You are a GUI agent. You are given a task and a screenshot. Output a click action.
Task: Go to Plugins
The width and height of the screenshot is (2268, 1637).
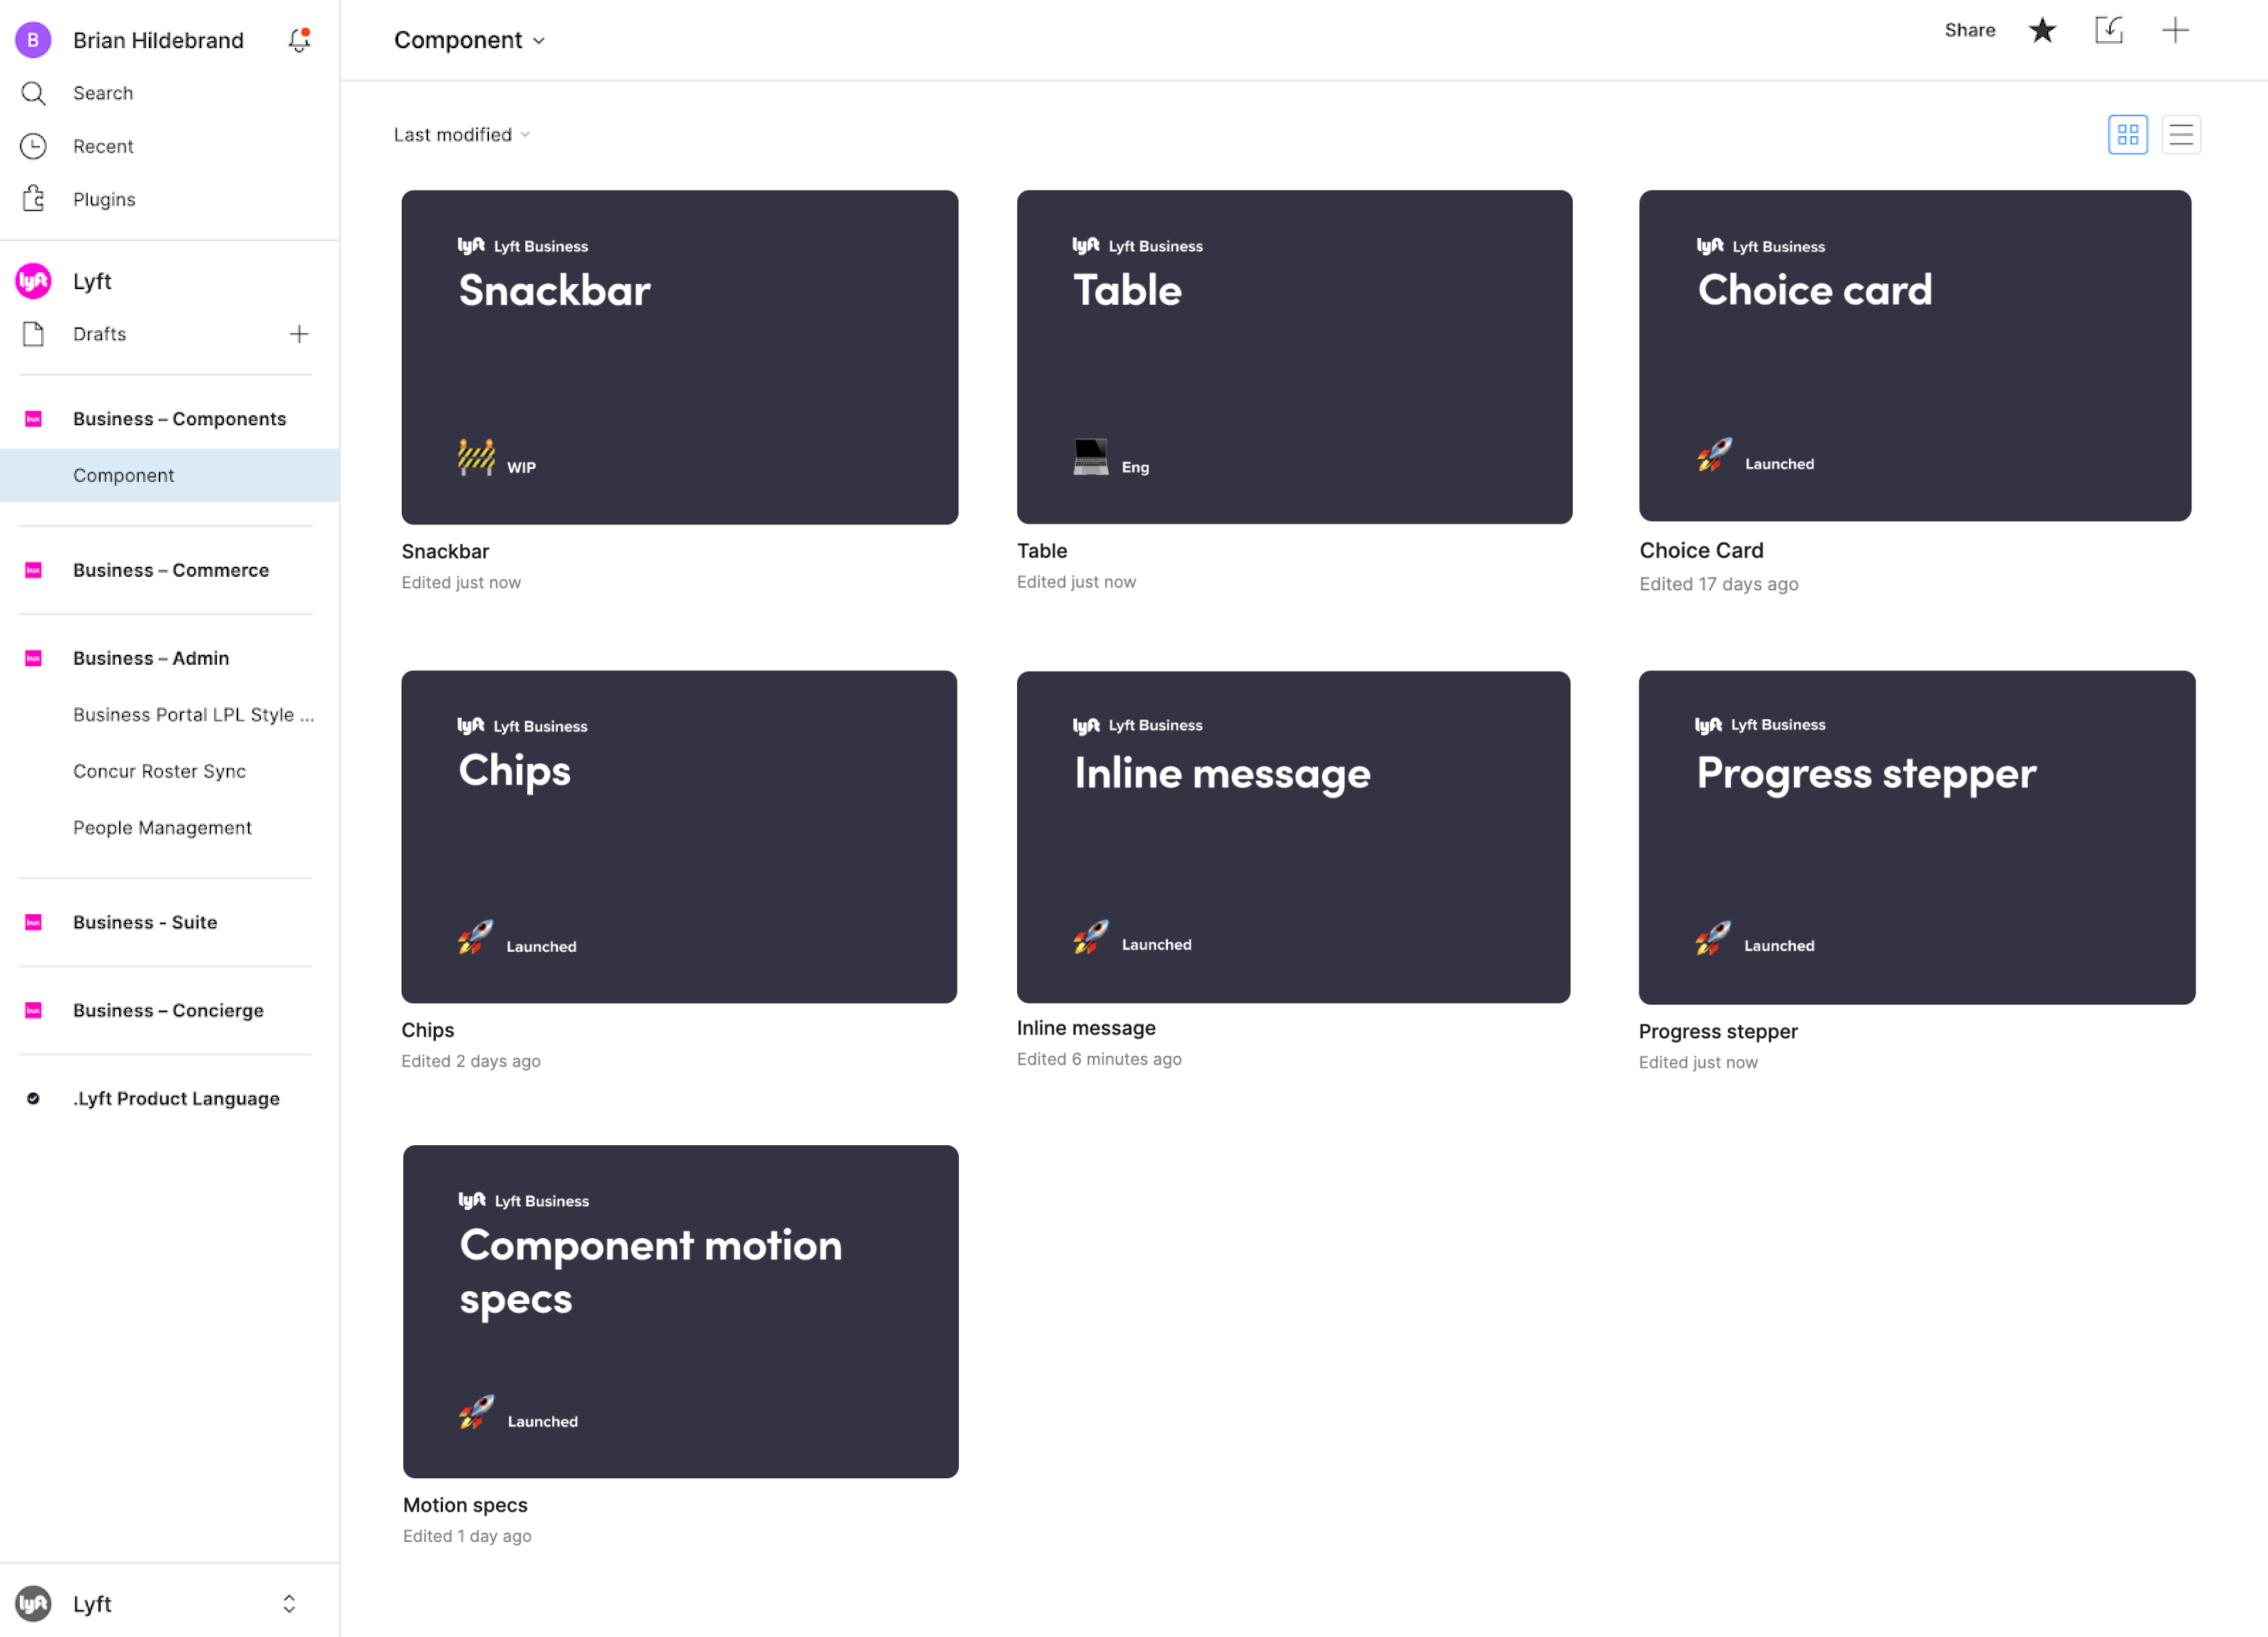[104, 199]
